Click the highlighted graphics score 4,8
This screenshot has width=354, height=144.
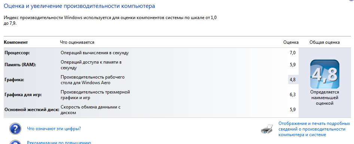click(x=293, y=79)
